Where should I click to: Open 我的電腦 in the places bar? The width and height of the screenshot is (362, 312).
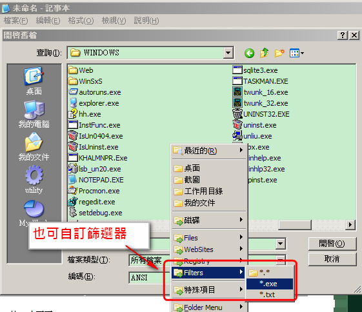point(34,114)
